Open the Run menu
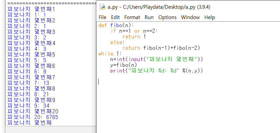 point(149,17)
